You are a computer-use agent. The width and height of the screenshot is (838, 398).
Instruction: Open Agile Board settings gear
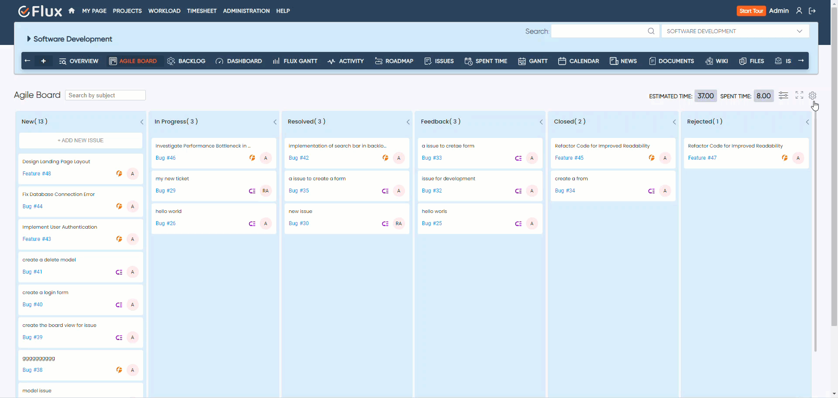(x=812, y=96)
